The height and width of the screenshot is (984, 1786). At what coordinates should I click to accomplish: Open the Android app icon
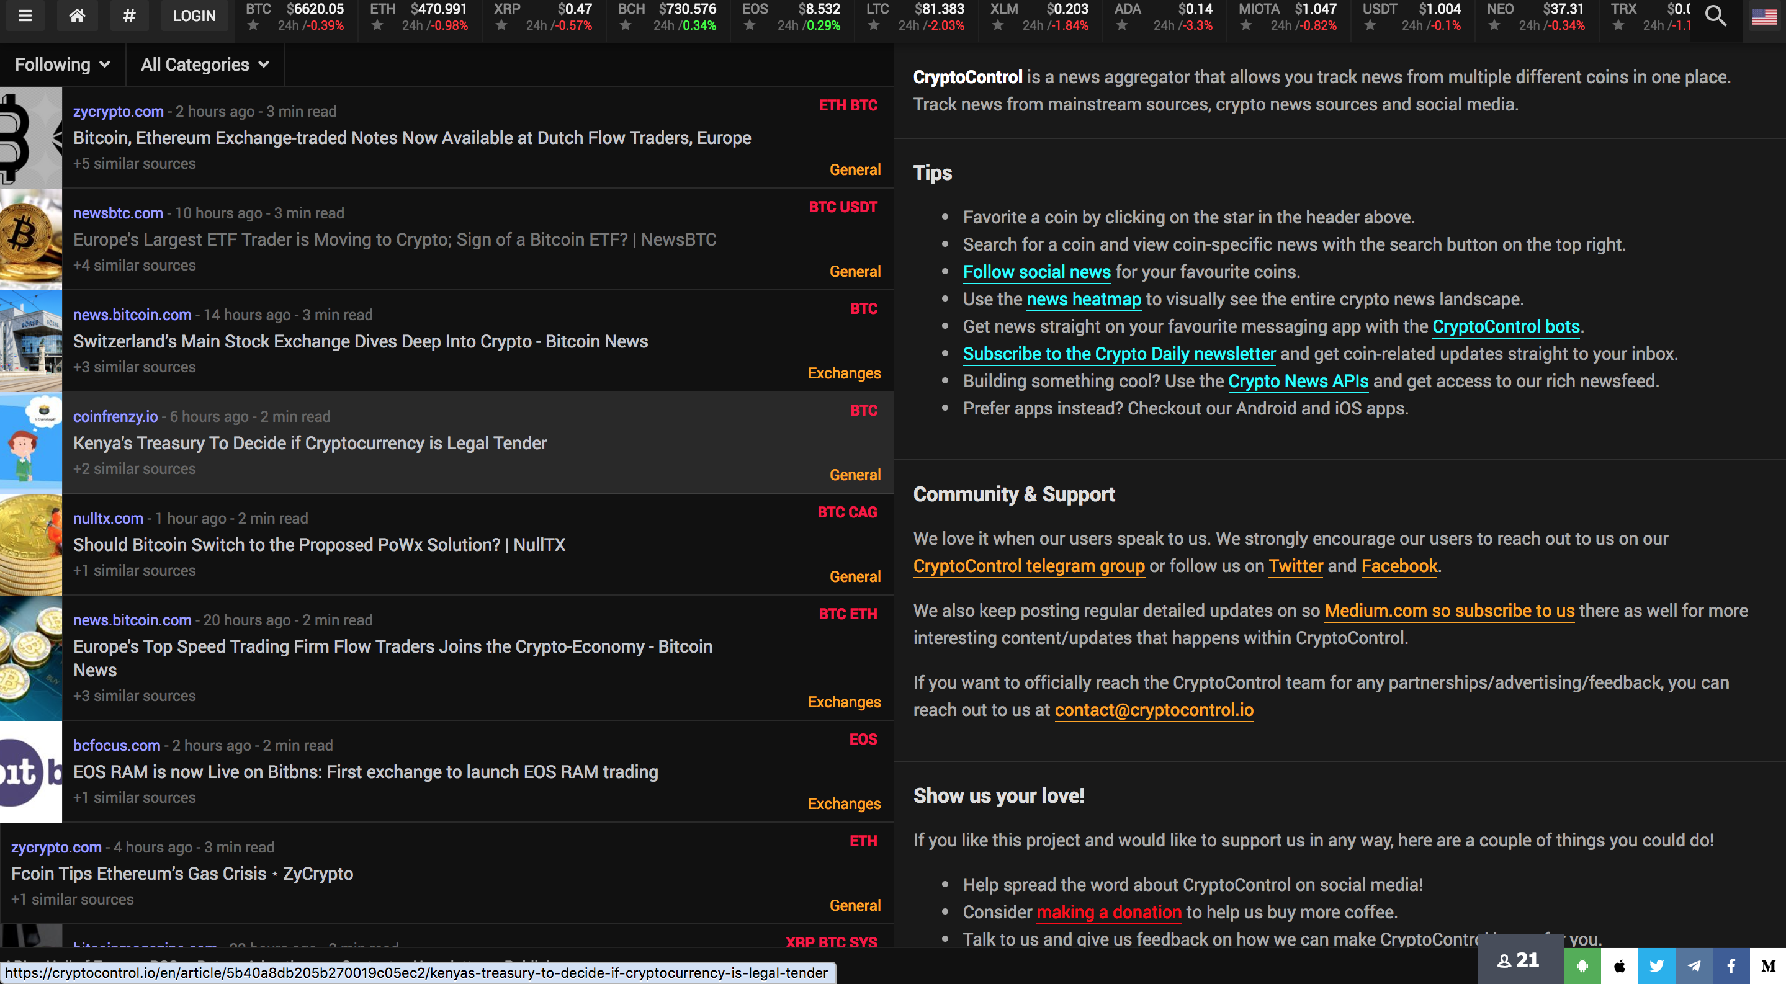click(1582, 965)
